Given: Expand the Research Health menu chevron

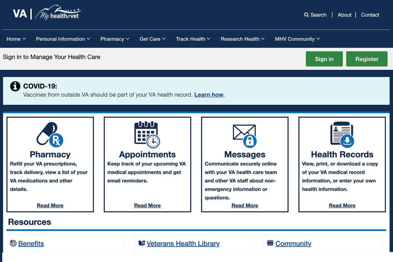Looking at the screenshot, I should [263, 39].
